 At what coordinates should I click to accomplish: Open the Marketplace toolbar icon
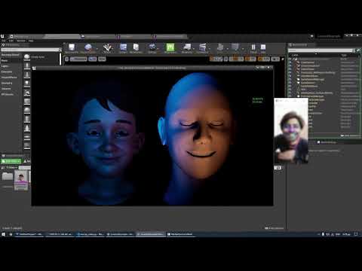[x=136, y=48]
